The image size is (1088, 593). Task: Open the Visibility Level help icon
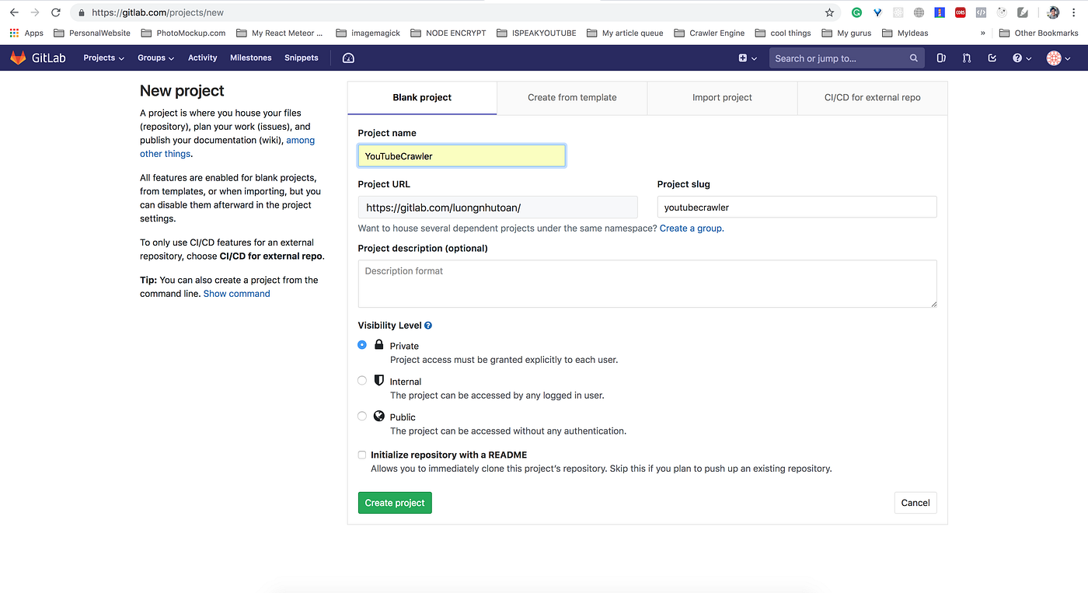pos(427,325)
